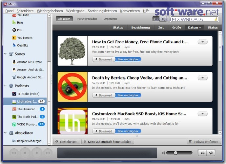Filter by Heruntergeladen
Viewport: 226px width, 164px height.
point(87,19)
